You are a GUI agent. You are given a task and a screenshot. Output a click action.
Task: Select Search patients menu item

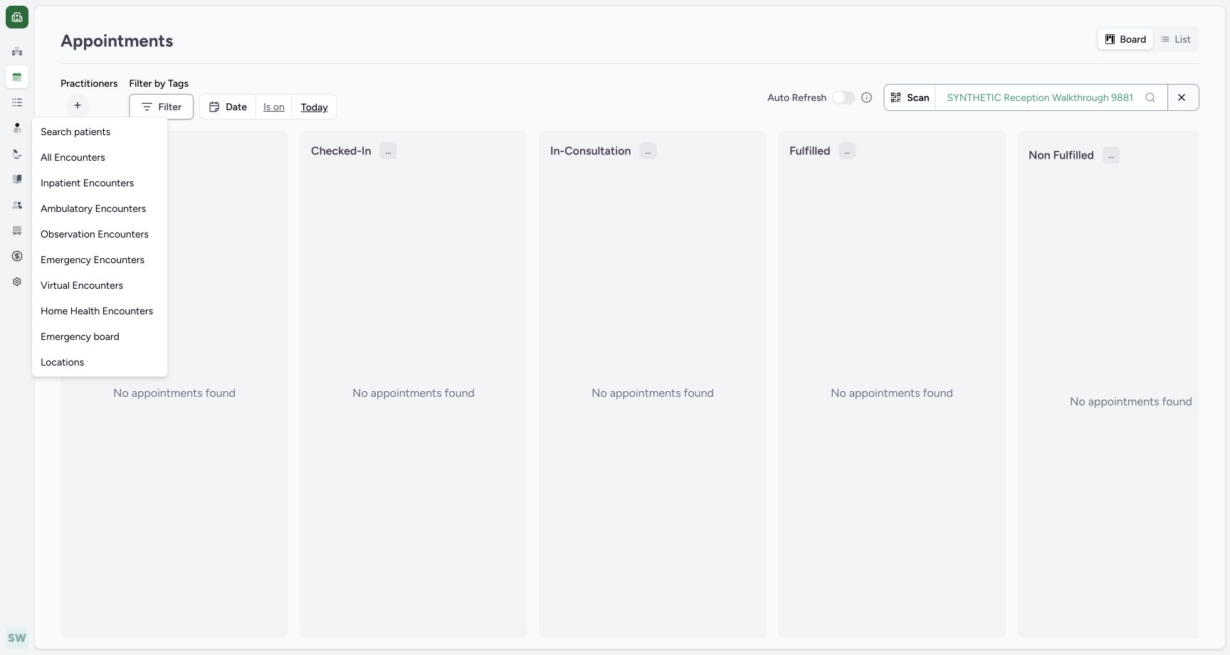(100, 132)
